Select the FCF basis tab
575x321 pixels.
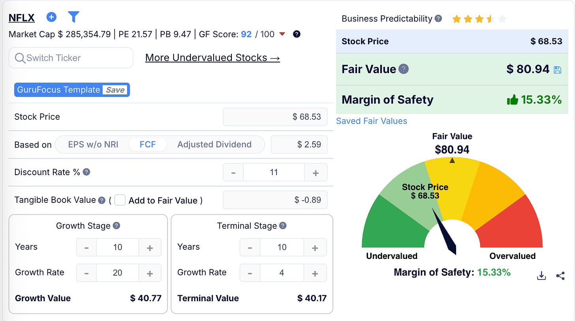pos(148,144)
